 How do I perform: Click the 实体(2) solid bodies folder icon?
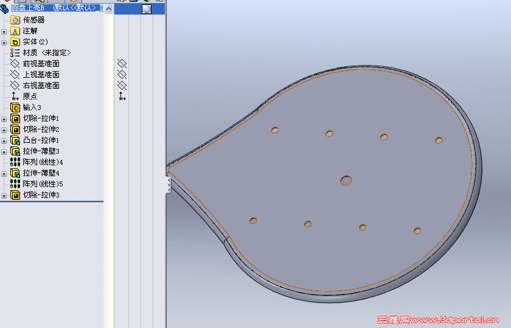[x=15, y=42]
